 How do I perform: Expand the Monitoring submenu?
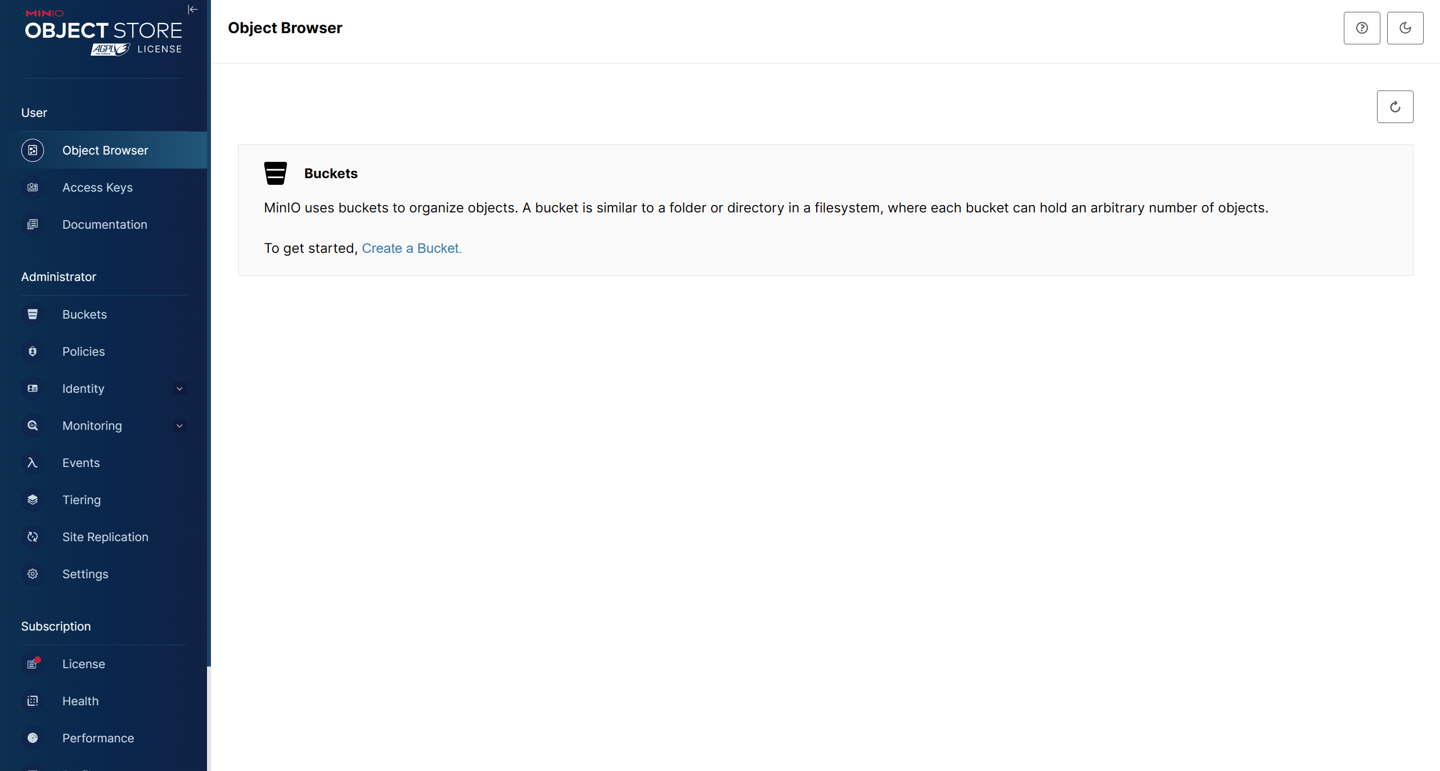(x=179, y=425)
